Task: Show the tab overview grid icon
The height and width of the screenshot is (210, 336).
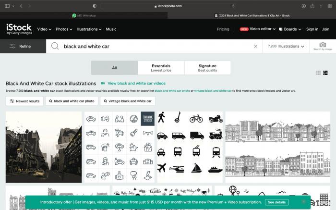Action: pos(330,6)
